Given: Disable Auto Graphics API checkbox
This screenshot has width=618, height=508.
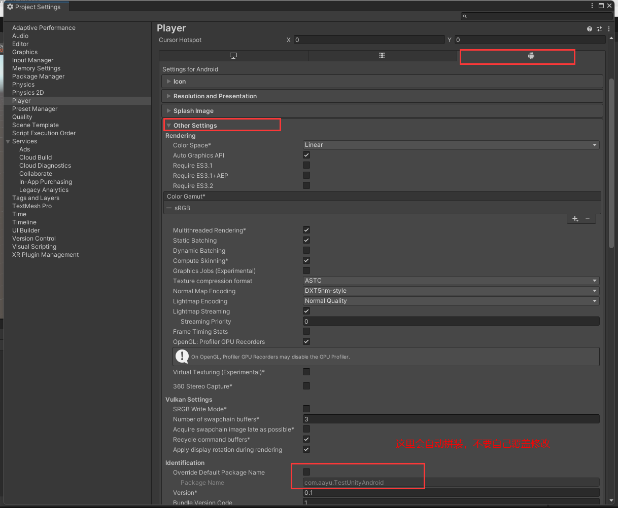Looking at the screenshot, I should pos(306,155).
